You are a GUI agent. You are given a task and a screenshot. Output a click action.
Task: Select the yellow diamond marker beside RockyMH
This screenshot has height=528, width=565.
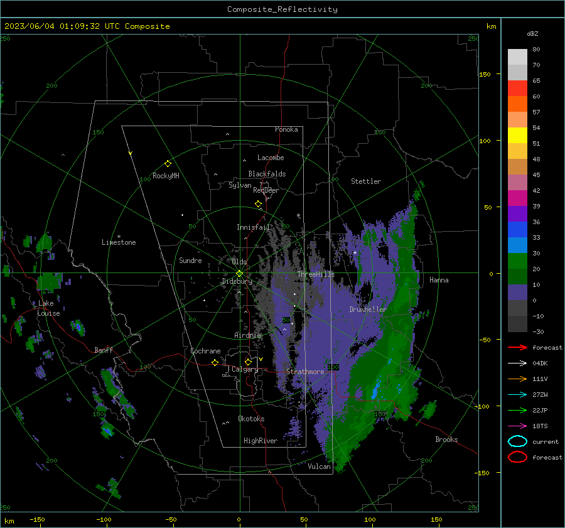tap(168, 164)
